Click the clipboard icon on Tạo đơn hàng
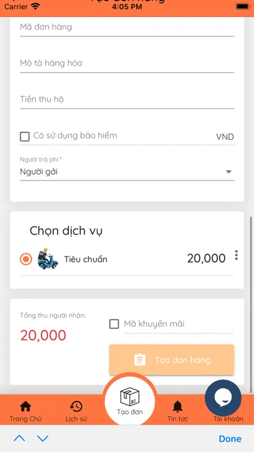The width and height of the screenshot is (254, 452). coord(140,360)
